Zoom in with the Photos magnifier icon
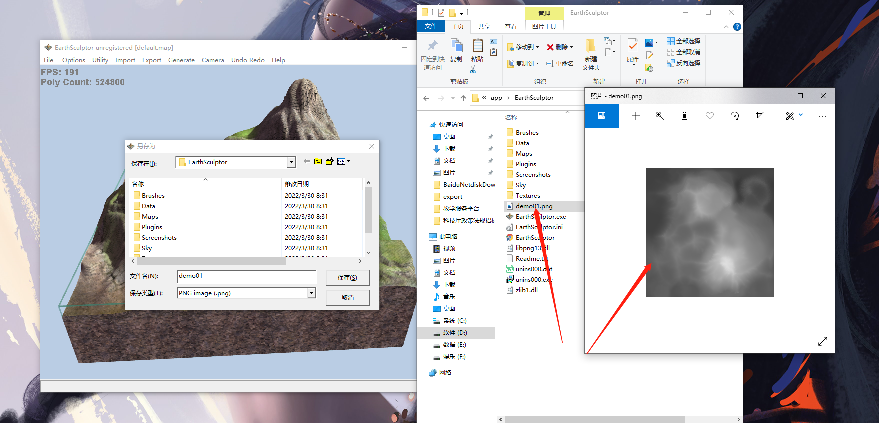 pyautogui.click(x=660, y=116)
